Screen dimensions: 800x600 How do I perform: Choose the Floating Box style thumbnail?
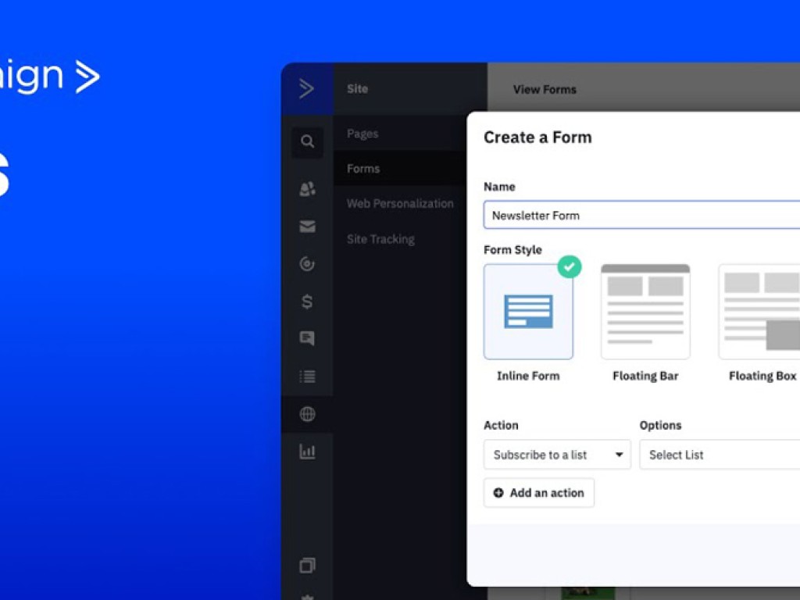(x=759, y=312)
